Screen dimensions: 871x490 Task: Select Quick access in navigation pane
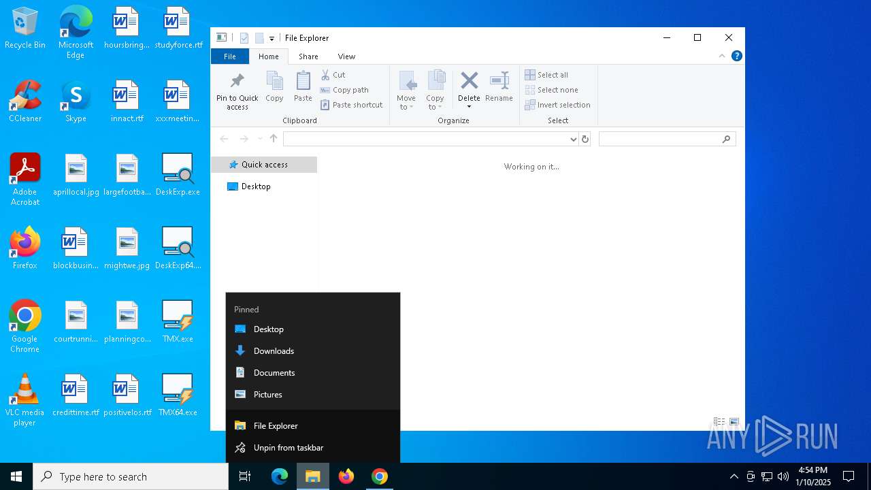point(264,165)
